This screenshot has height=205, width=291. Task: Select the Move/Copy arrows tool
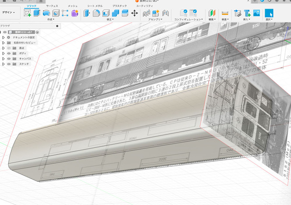135,13
